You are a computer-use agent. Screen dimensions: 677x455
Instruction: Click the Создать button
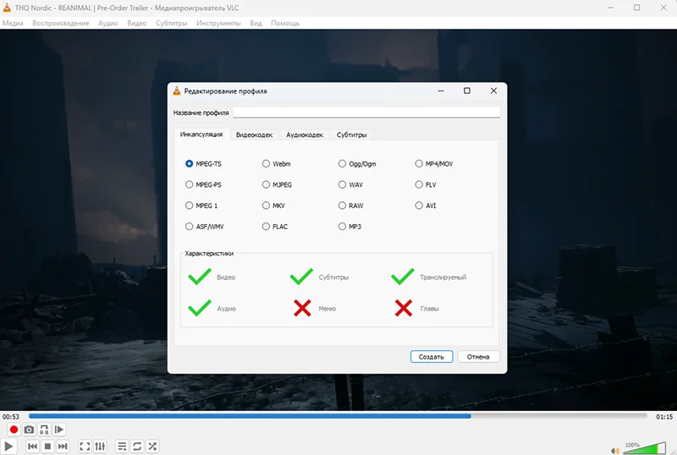[x=432, y=357]
